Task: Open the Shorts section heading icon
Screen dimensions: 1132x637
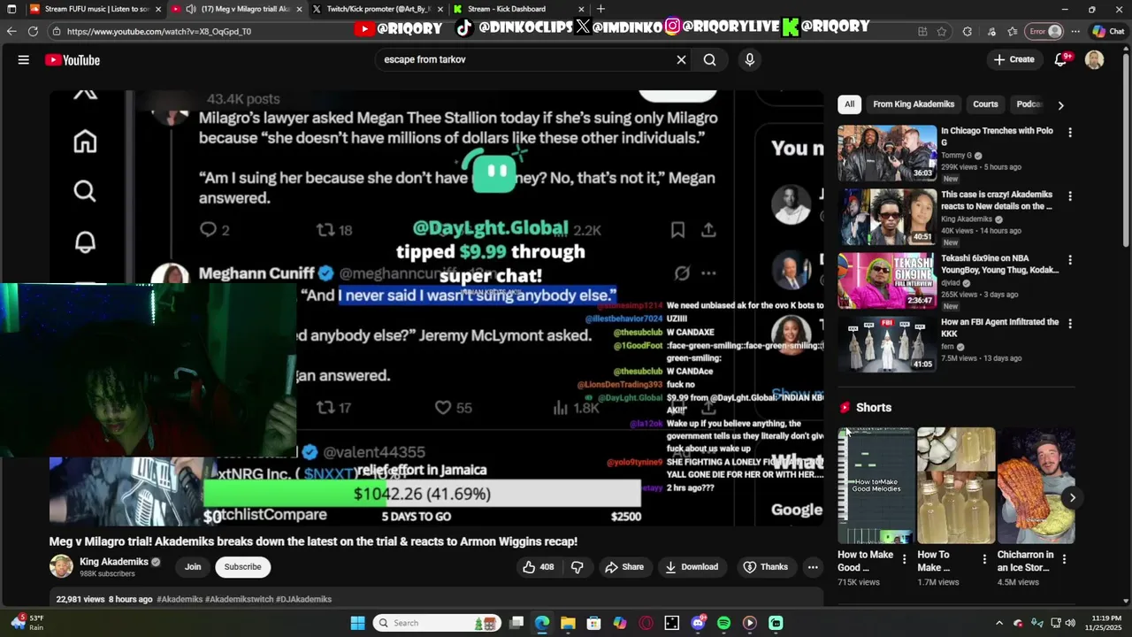Action: coord(845,408)
